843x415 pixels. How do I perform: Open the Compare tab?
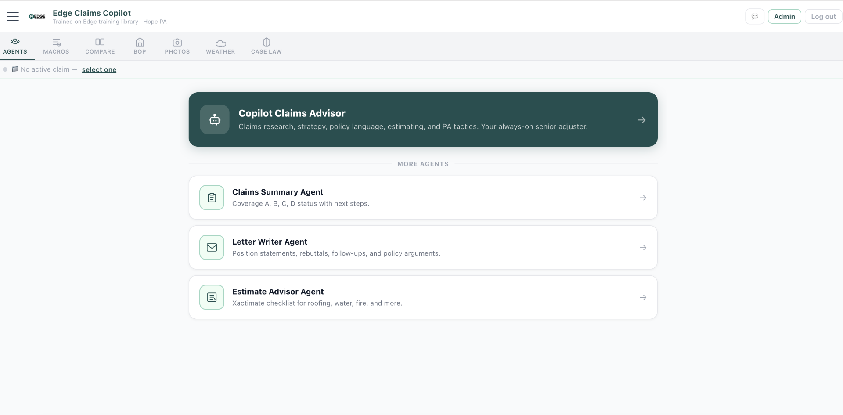click(100, 46)
